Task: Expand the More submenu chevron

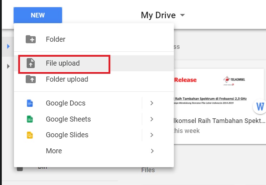Action: click(x=152, y=151)
